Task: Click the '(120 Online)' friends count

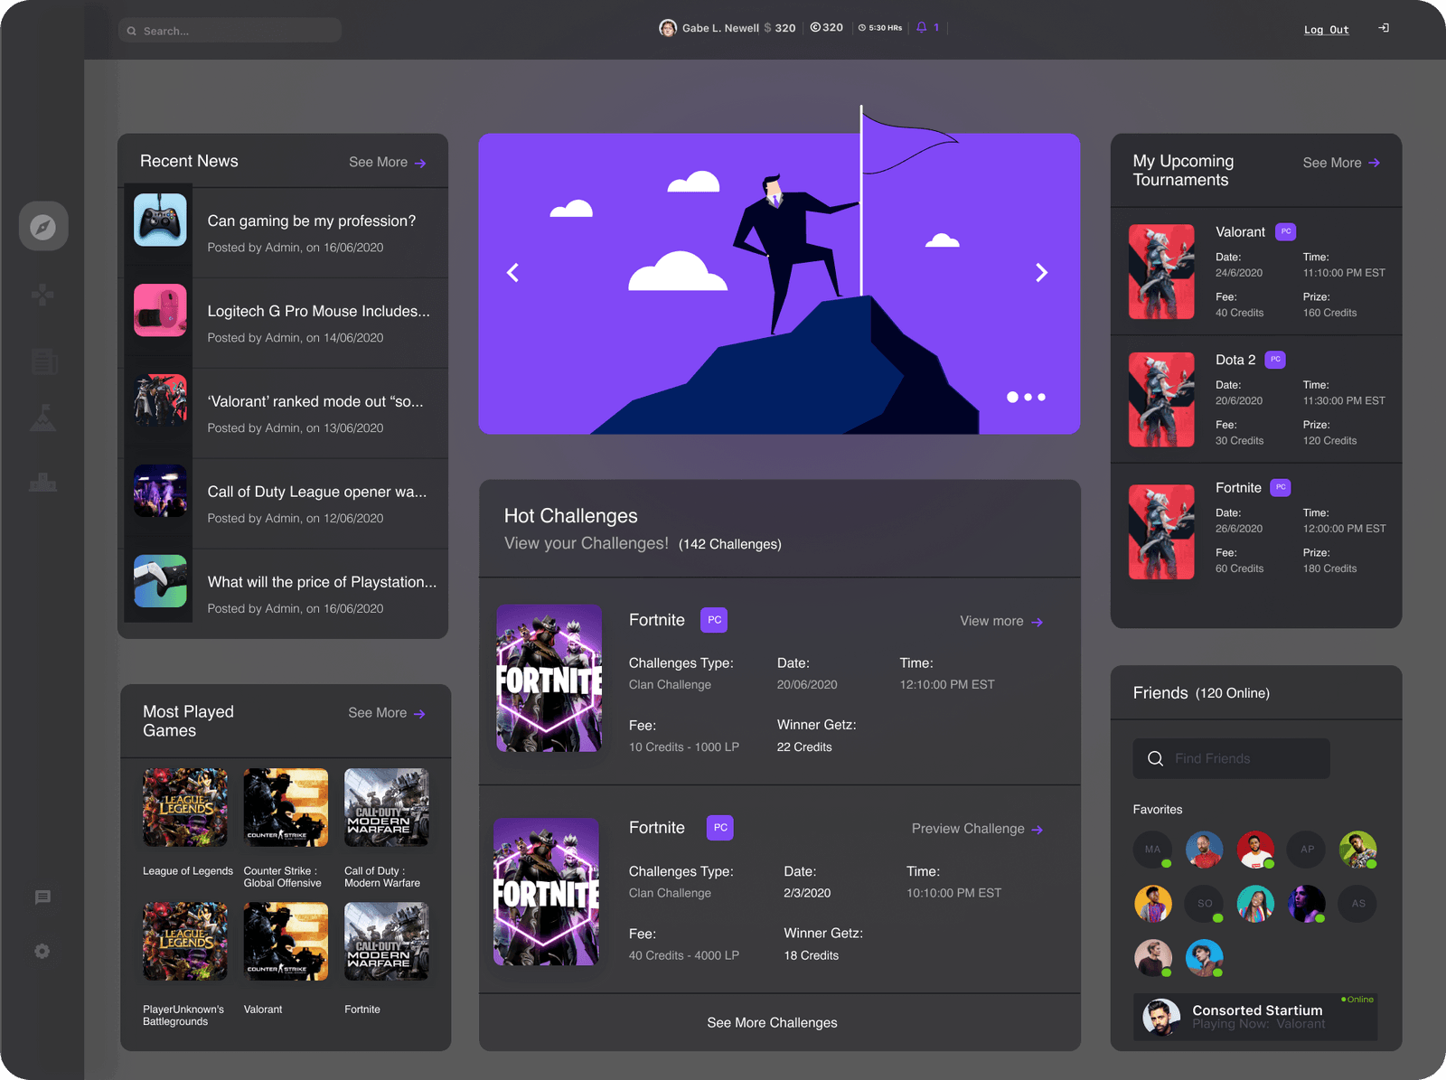Action: tap(1233, 693)
